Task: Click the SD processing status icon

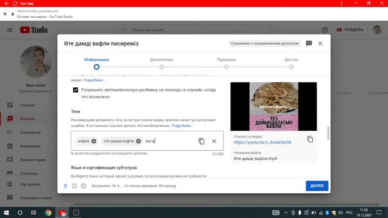Action: click(x=74, y=186)
